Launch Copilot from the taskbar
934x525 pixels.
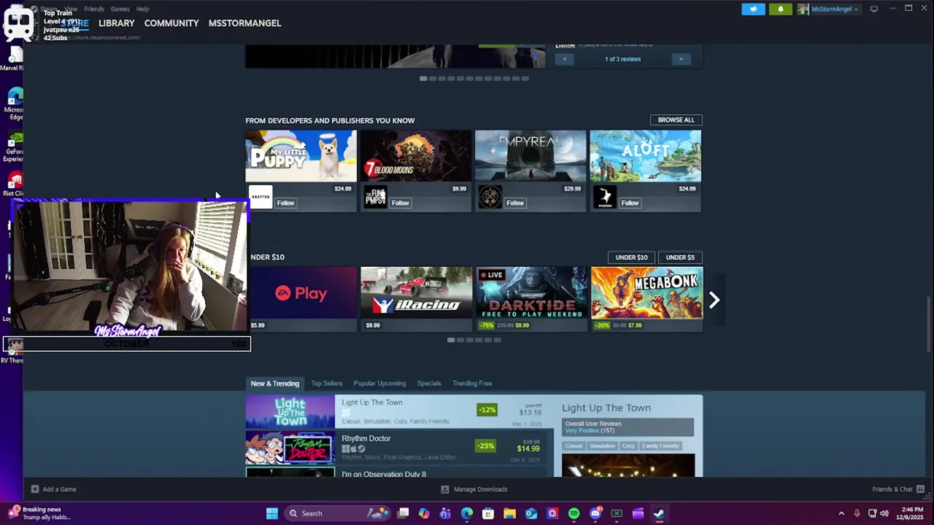point(424,513)
